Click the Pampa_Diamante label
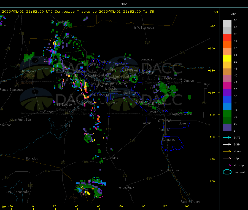248x210 pixels. [12, 90]
